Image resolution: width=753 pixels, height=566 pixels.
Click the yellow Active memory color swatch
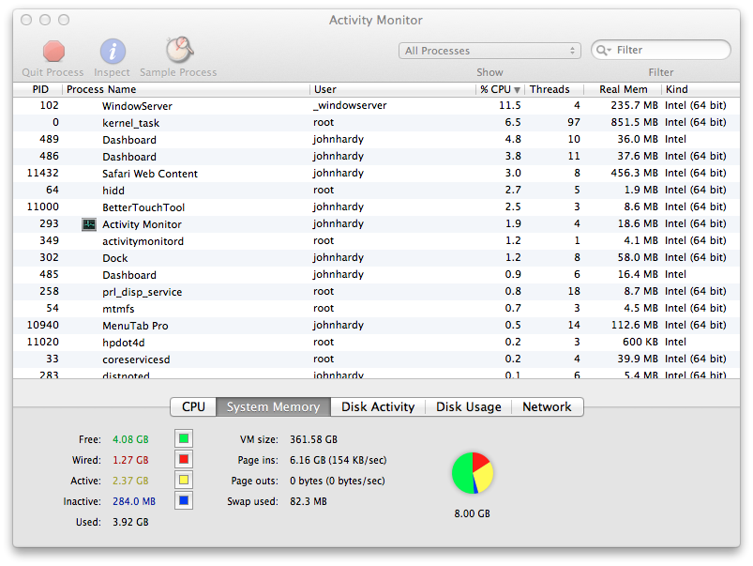pyautogui.click(x=184, y=480)
